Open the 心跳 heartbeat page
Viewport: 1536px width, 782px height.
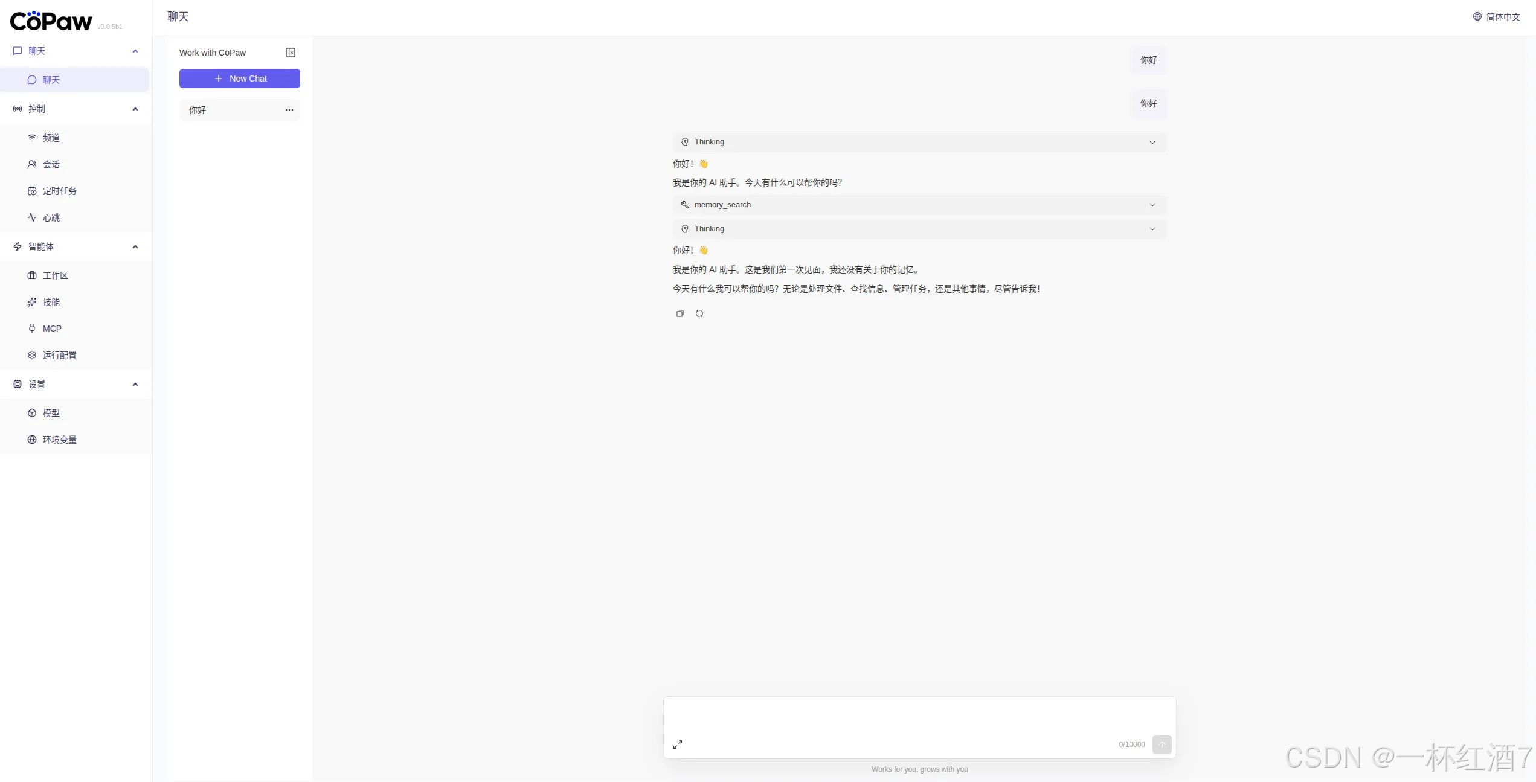coord(51,217)
